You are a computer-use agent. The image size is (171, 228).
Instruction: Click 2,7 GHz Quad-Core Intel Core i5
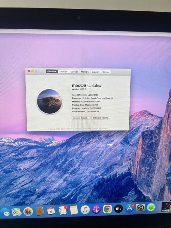click(x=98, y=98)
